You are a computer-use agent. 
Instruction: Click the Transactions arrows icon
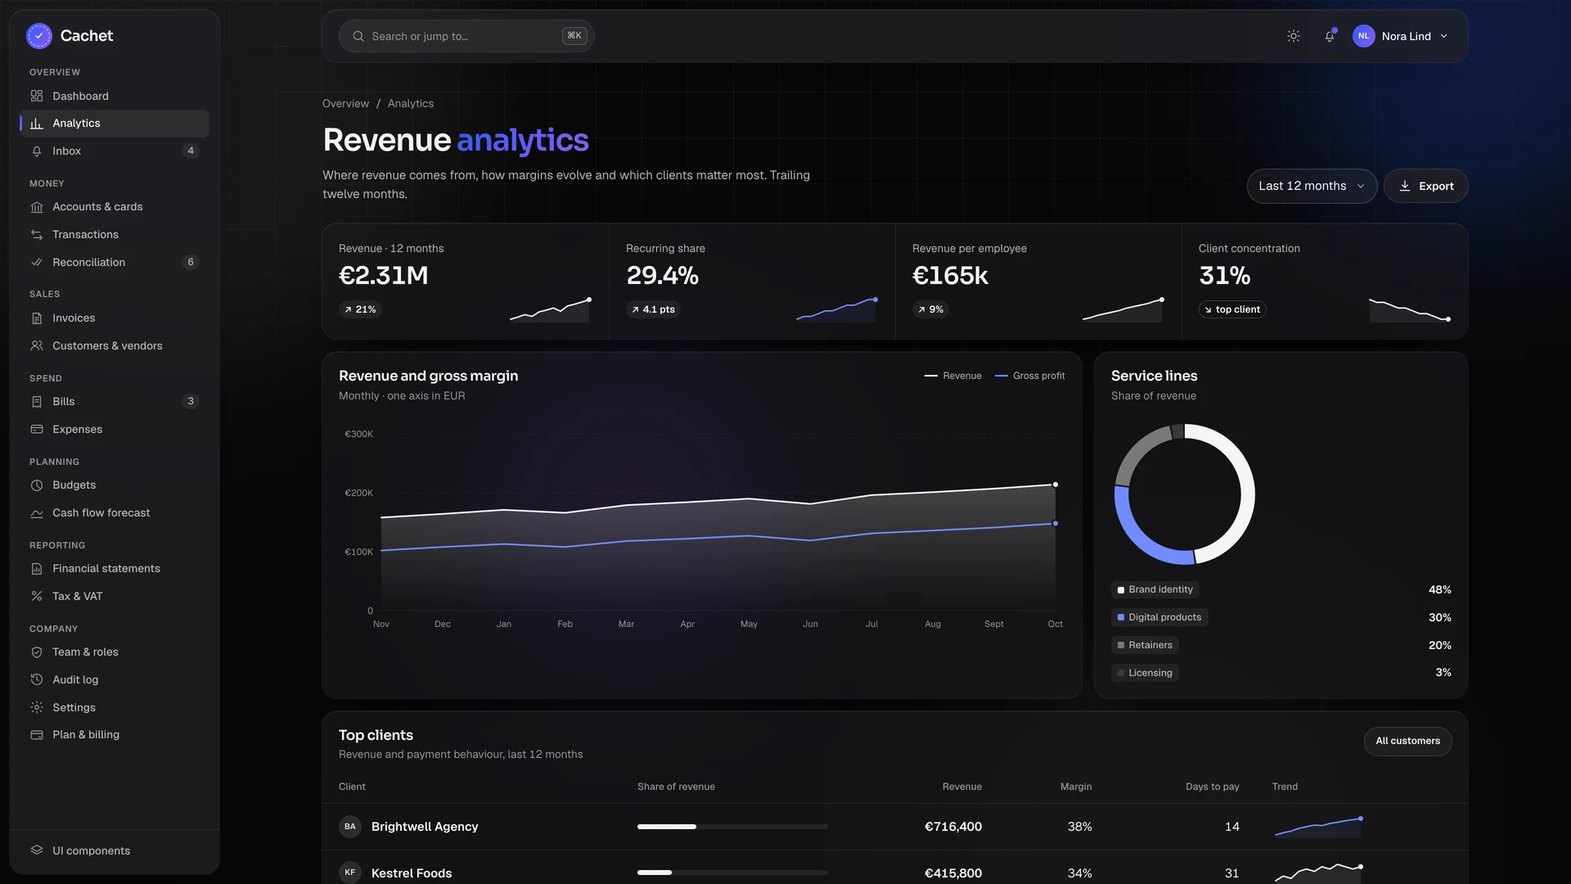pos(37,235)
